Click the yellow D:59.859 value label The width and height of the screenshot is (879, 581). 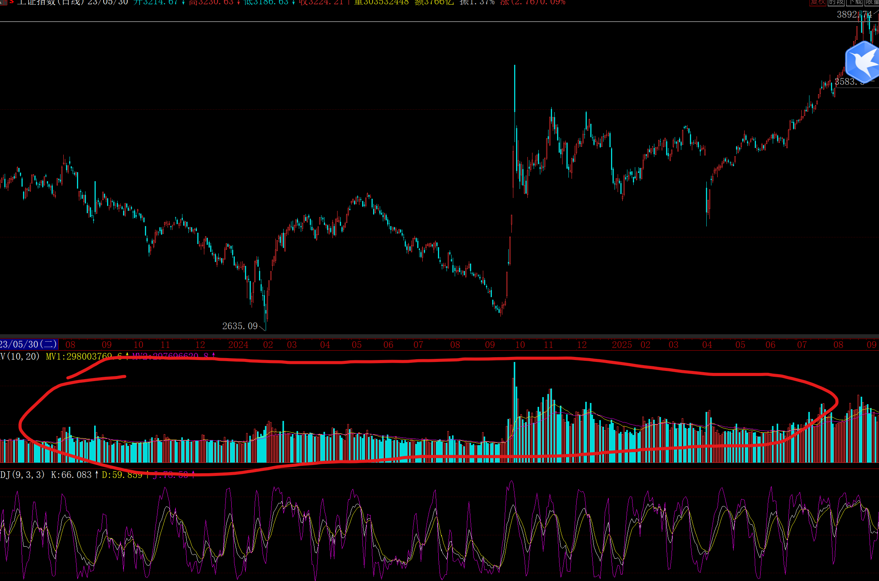122,475
